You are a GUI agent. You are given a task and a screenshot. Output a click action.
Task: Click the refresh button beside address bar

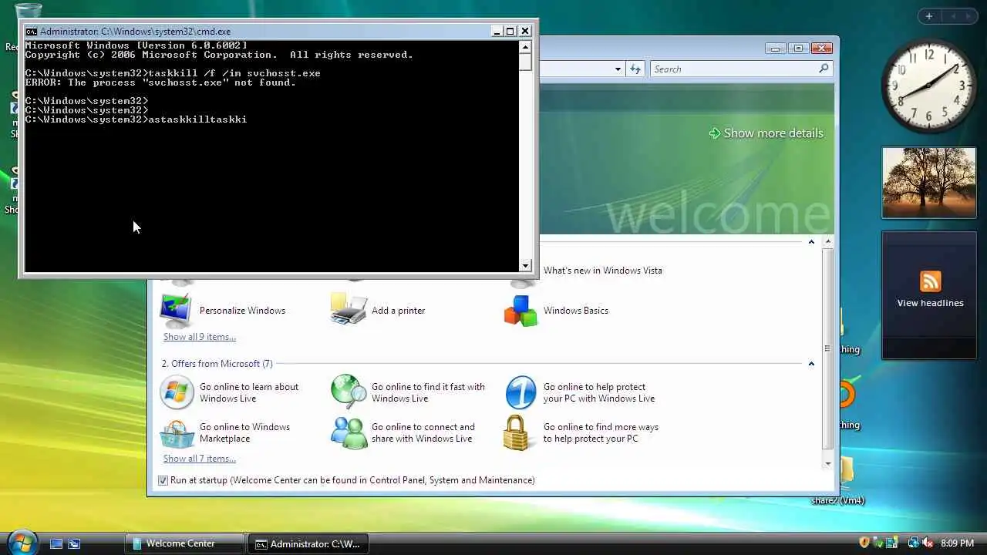[635, 69]
